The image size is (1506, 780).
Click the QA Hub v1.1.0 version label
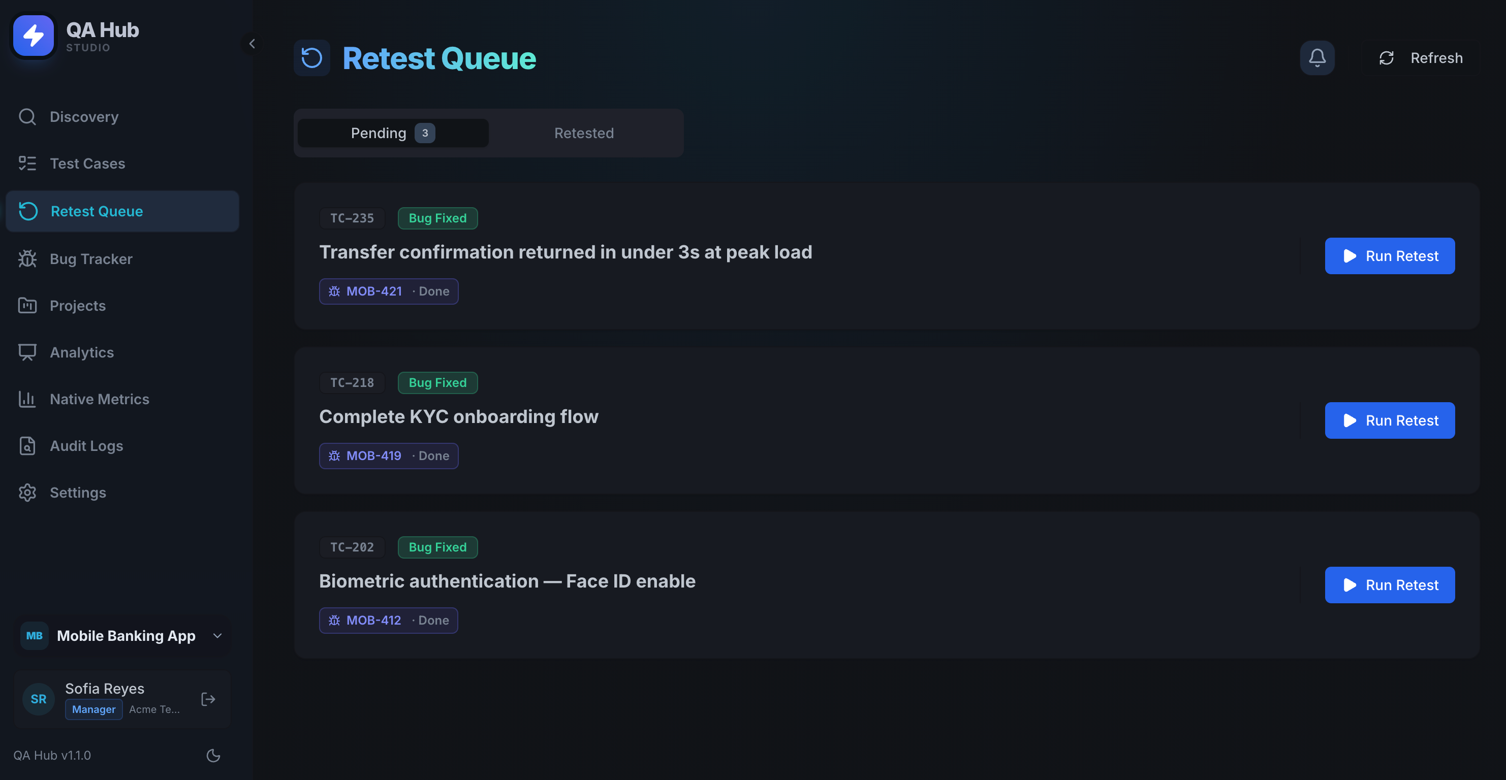point(52,756)
